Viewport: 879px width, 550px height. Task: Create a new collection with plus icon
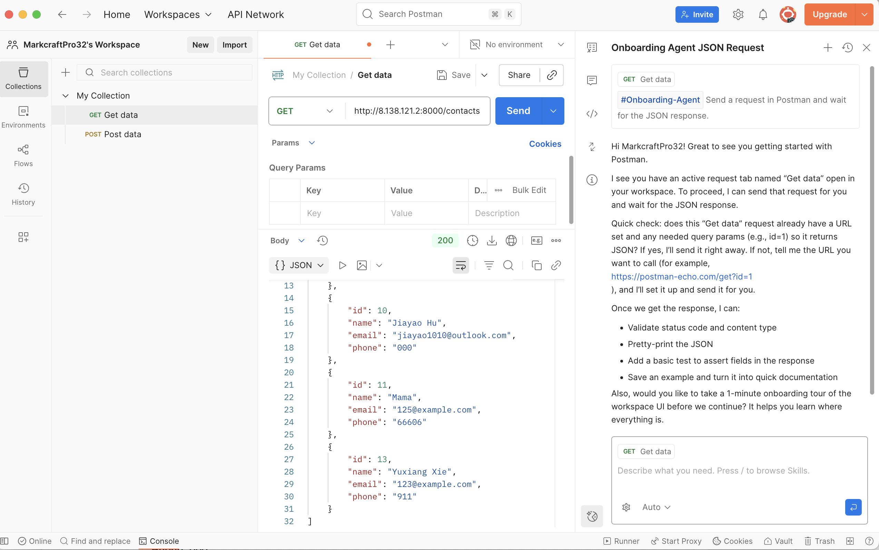66,72
